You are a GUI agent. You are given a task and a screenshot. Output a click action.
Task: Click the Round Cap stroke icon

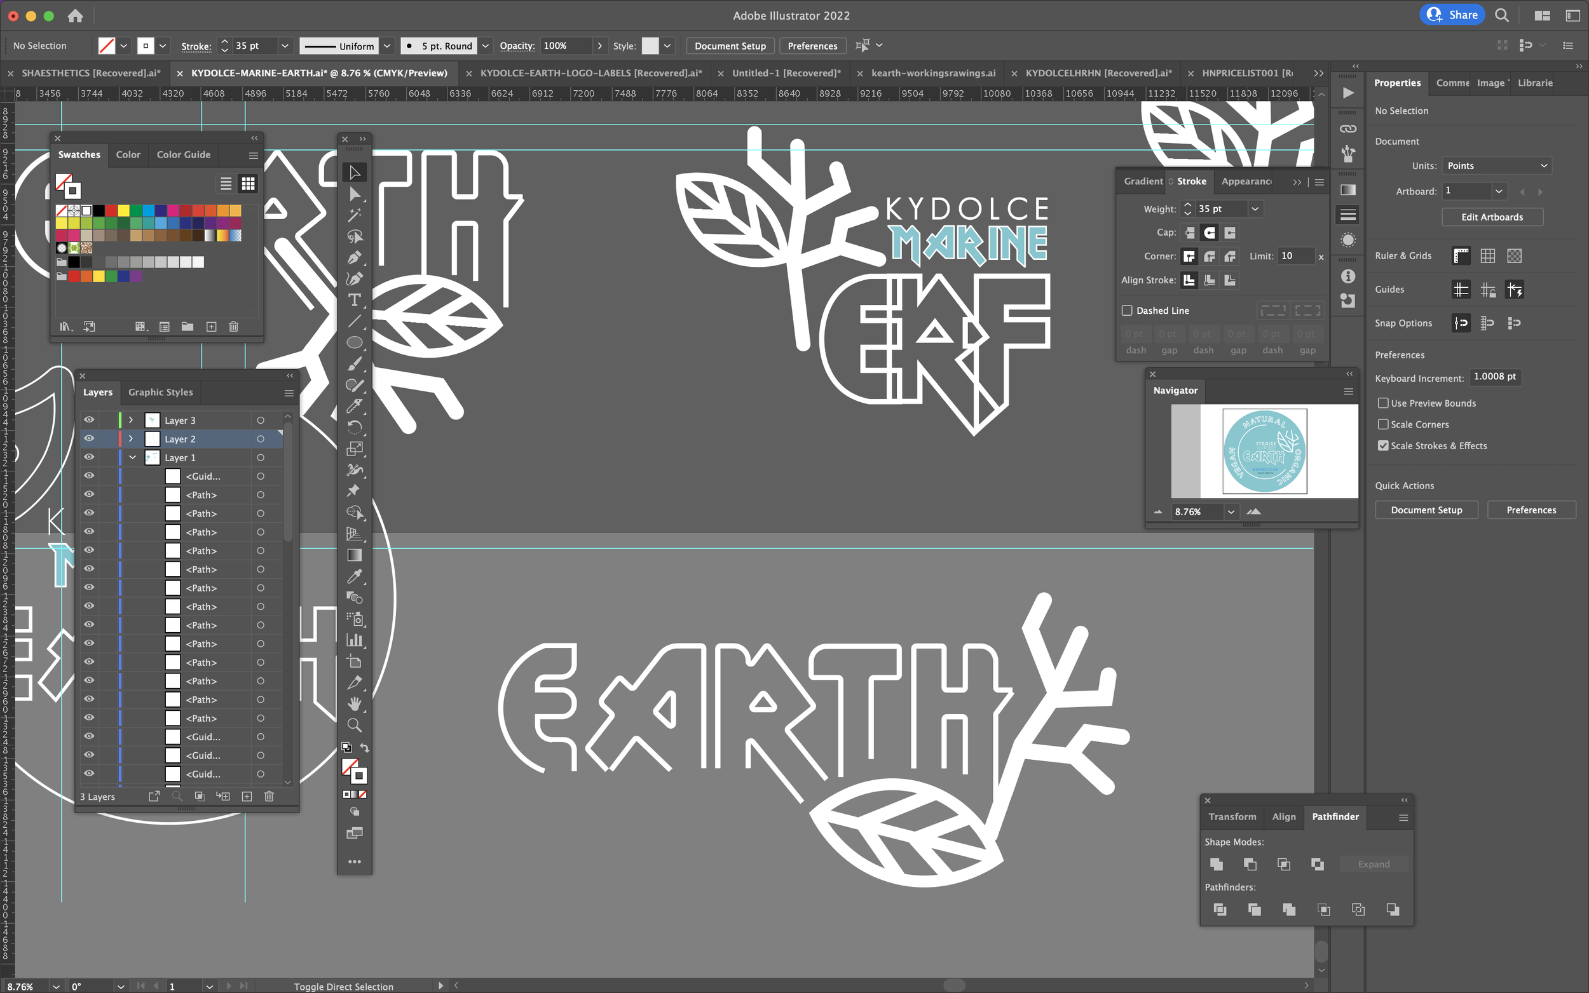tap(1210, 233)
